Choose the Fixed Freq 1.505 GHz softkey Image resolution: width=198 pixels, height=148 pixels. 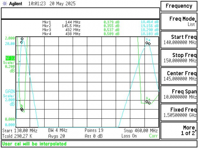point(179,112)
